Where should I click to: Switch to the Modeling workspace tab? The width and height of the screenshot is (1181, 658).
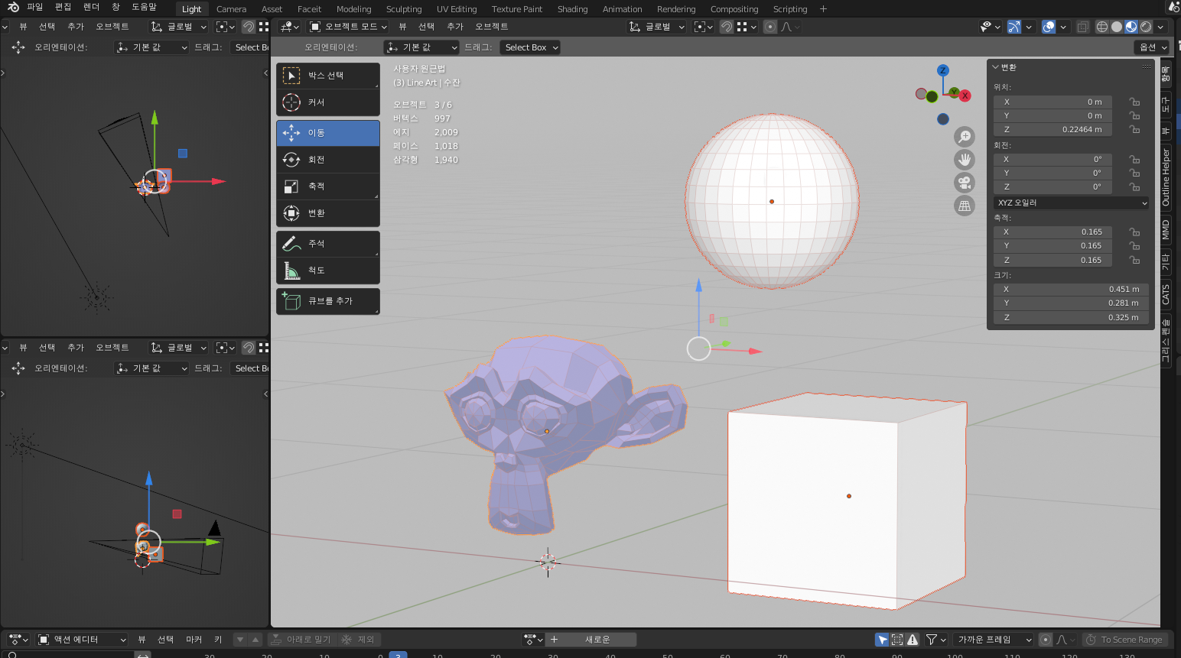click(353, 9)
